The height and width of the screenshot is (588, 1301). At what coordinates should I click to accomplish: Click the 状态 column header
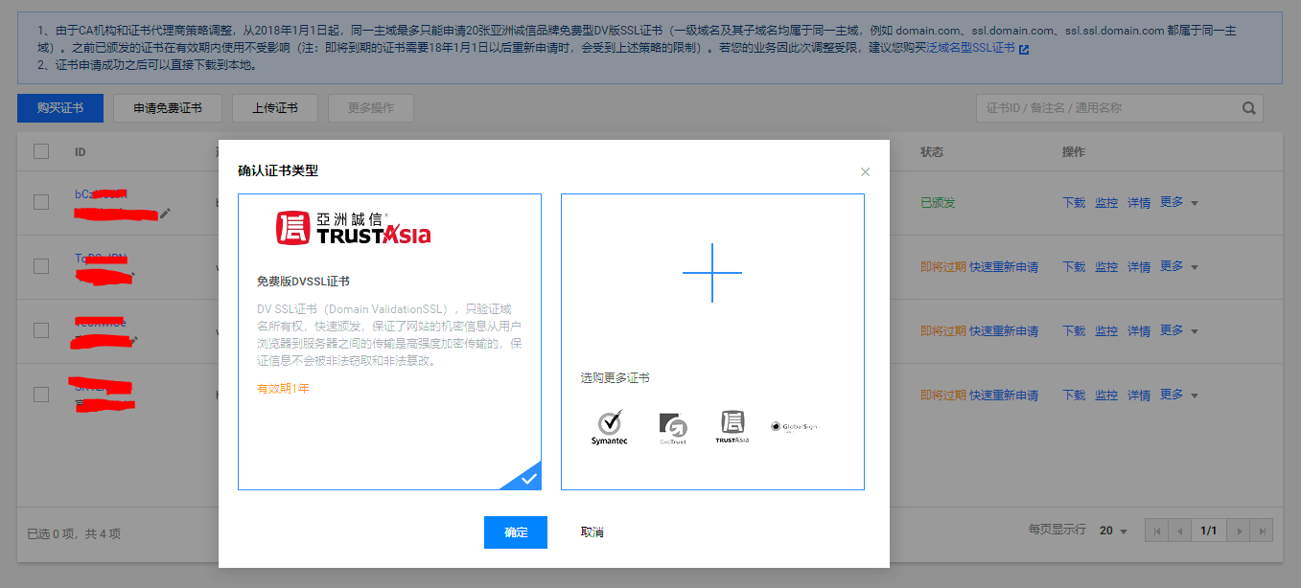[x=932, y=152]
